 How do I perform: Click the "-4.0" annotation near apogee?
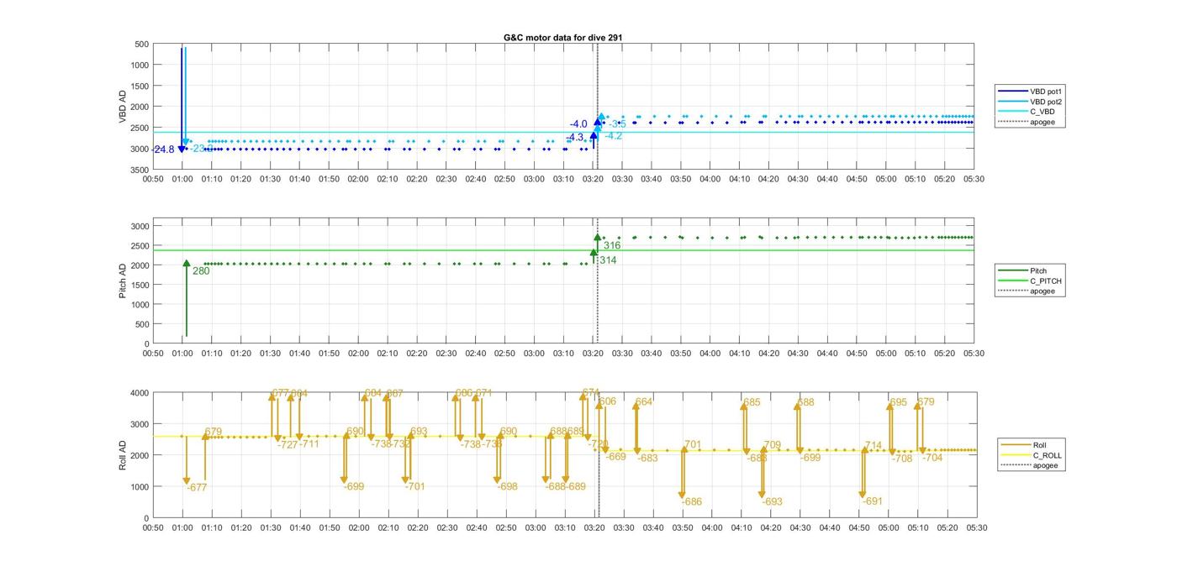pos(578,124)
